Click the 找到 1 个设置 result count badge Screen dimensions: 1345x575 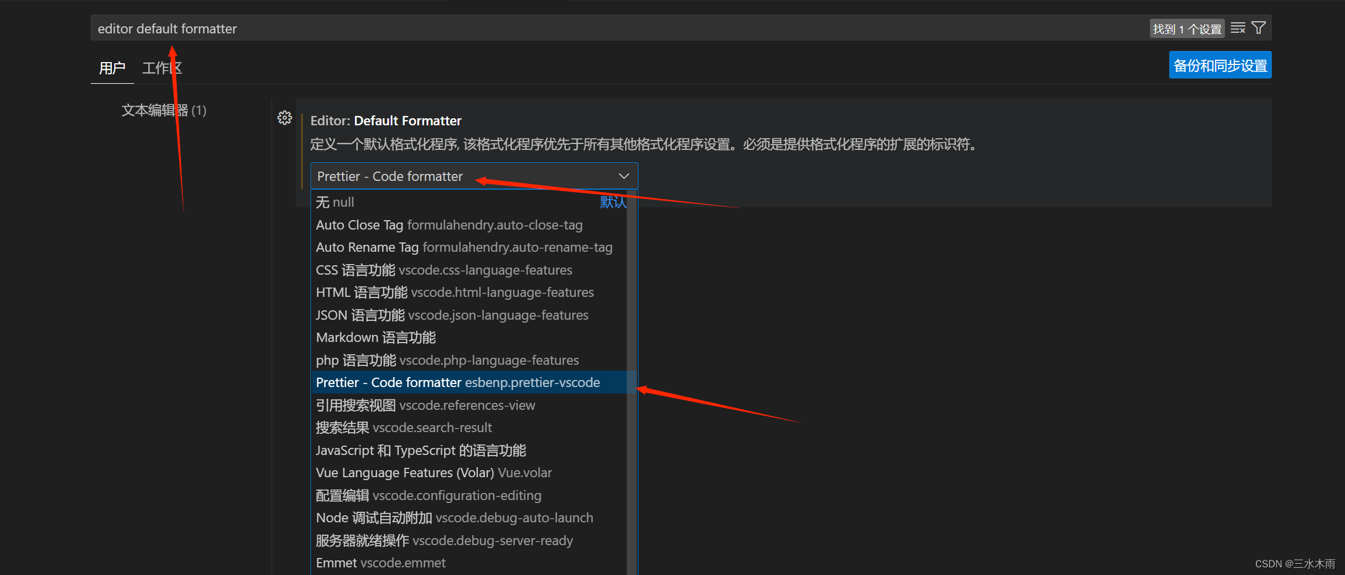click(x=1187, y=29)
